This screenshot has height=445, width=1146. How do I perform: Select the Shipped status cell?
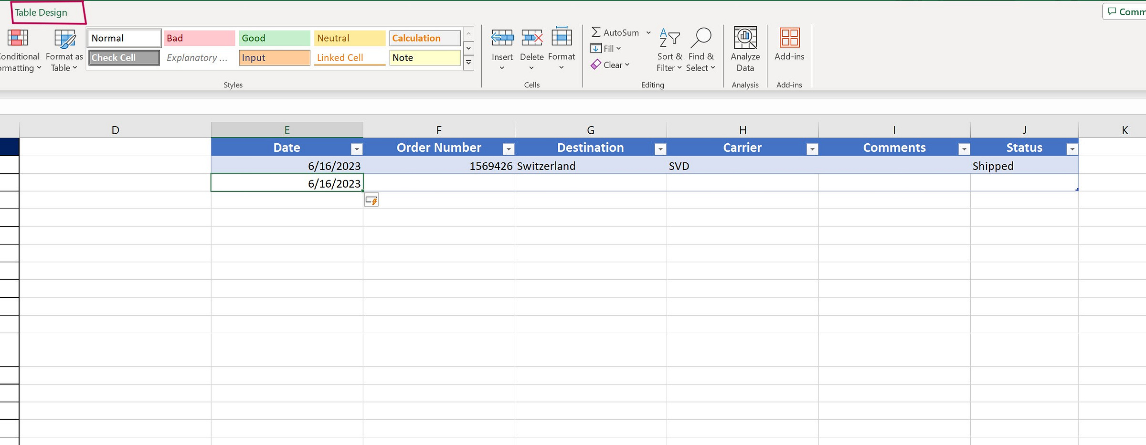(1024, 165)
